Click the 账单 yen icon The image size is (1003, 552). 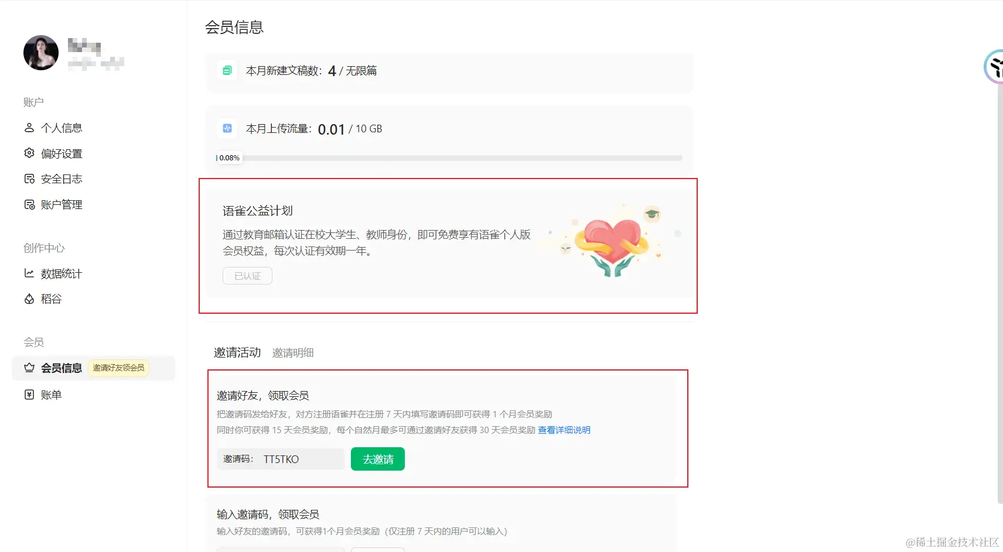29,395
